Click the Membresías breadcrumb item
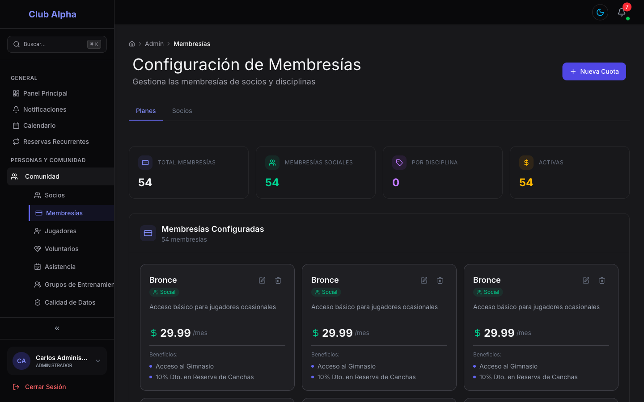The height and width of the screenshot is (402, 644). 192,44
